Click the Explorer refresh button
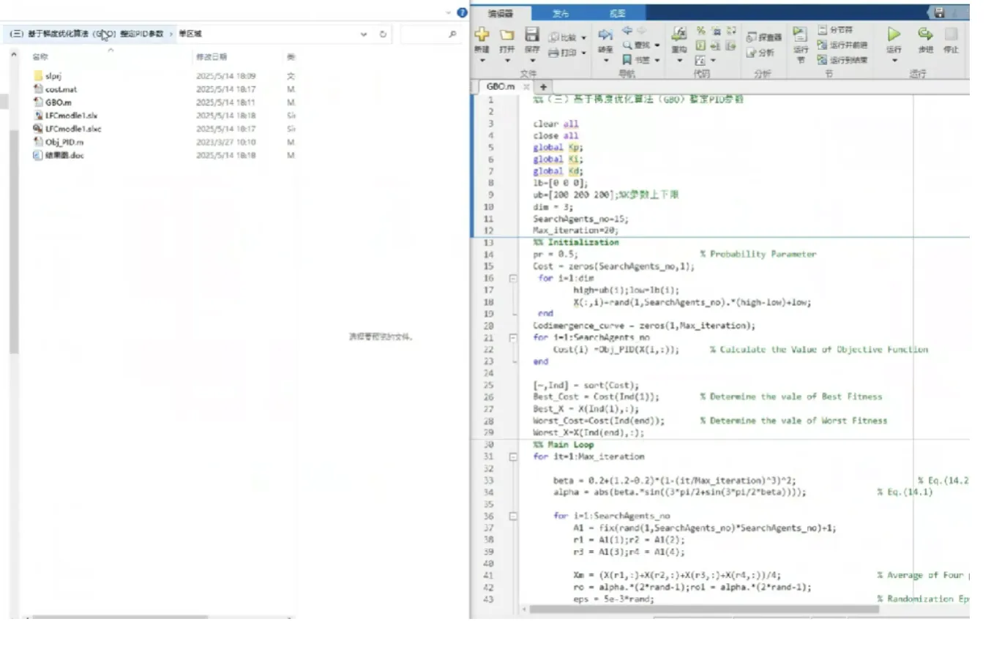 point(383,34)
